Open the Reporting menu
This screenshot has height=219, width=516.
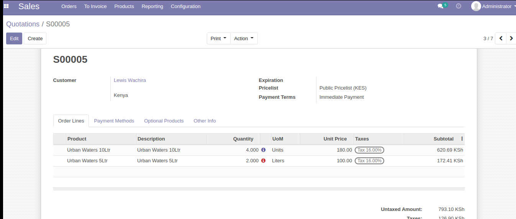coord(152,6)
